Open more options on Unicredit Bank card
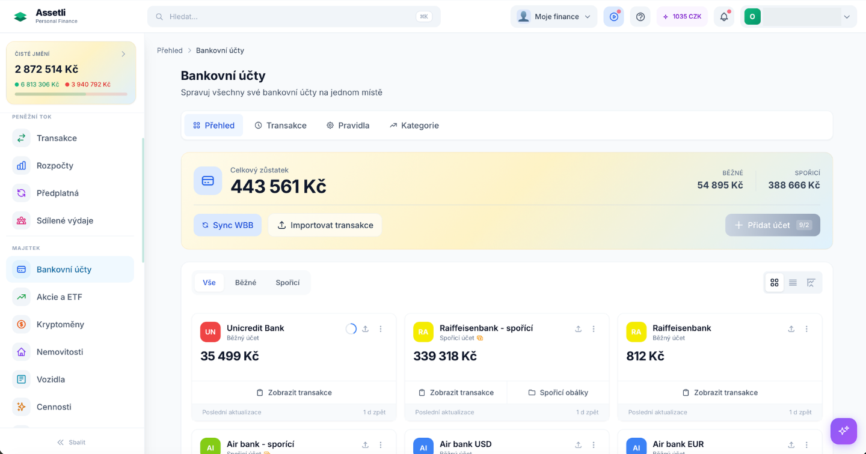 pyautogui.click(x=381, y=329)
